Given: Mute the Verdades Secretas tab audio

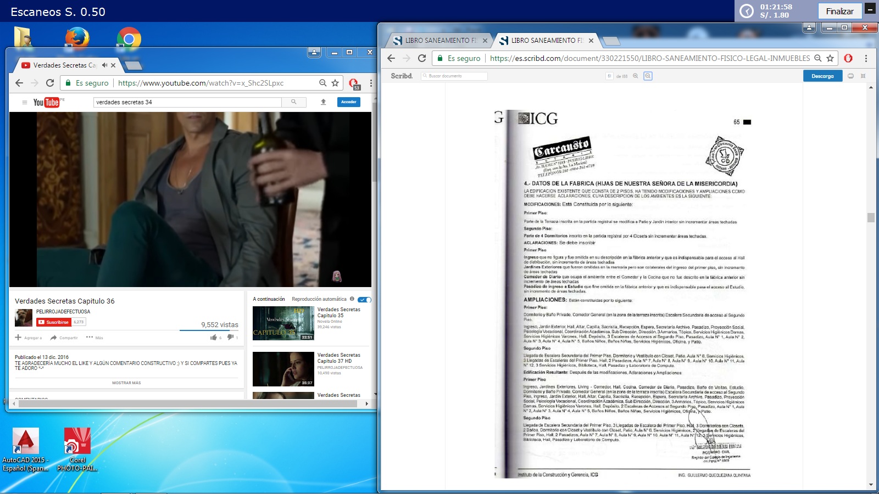Looking at the screenshot, I should click(104, 65).
